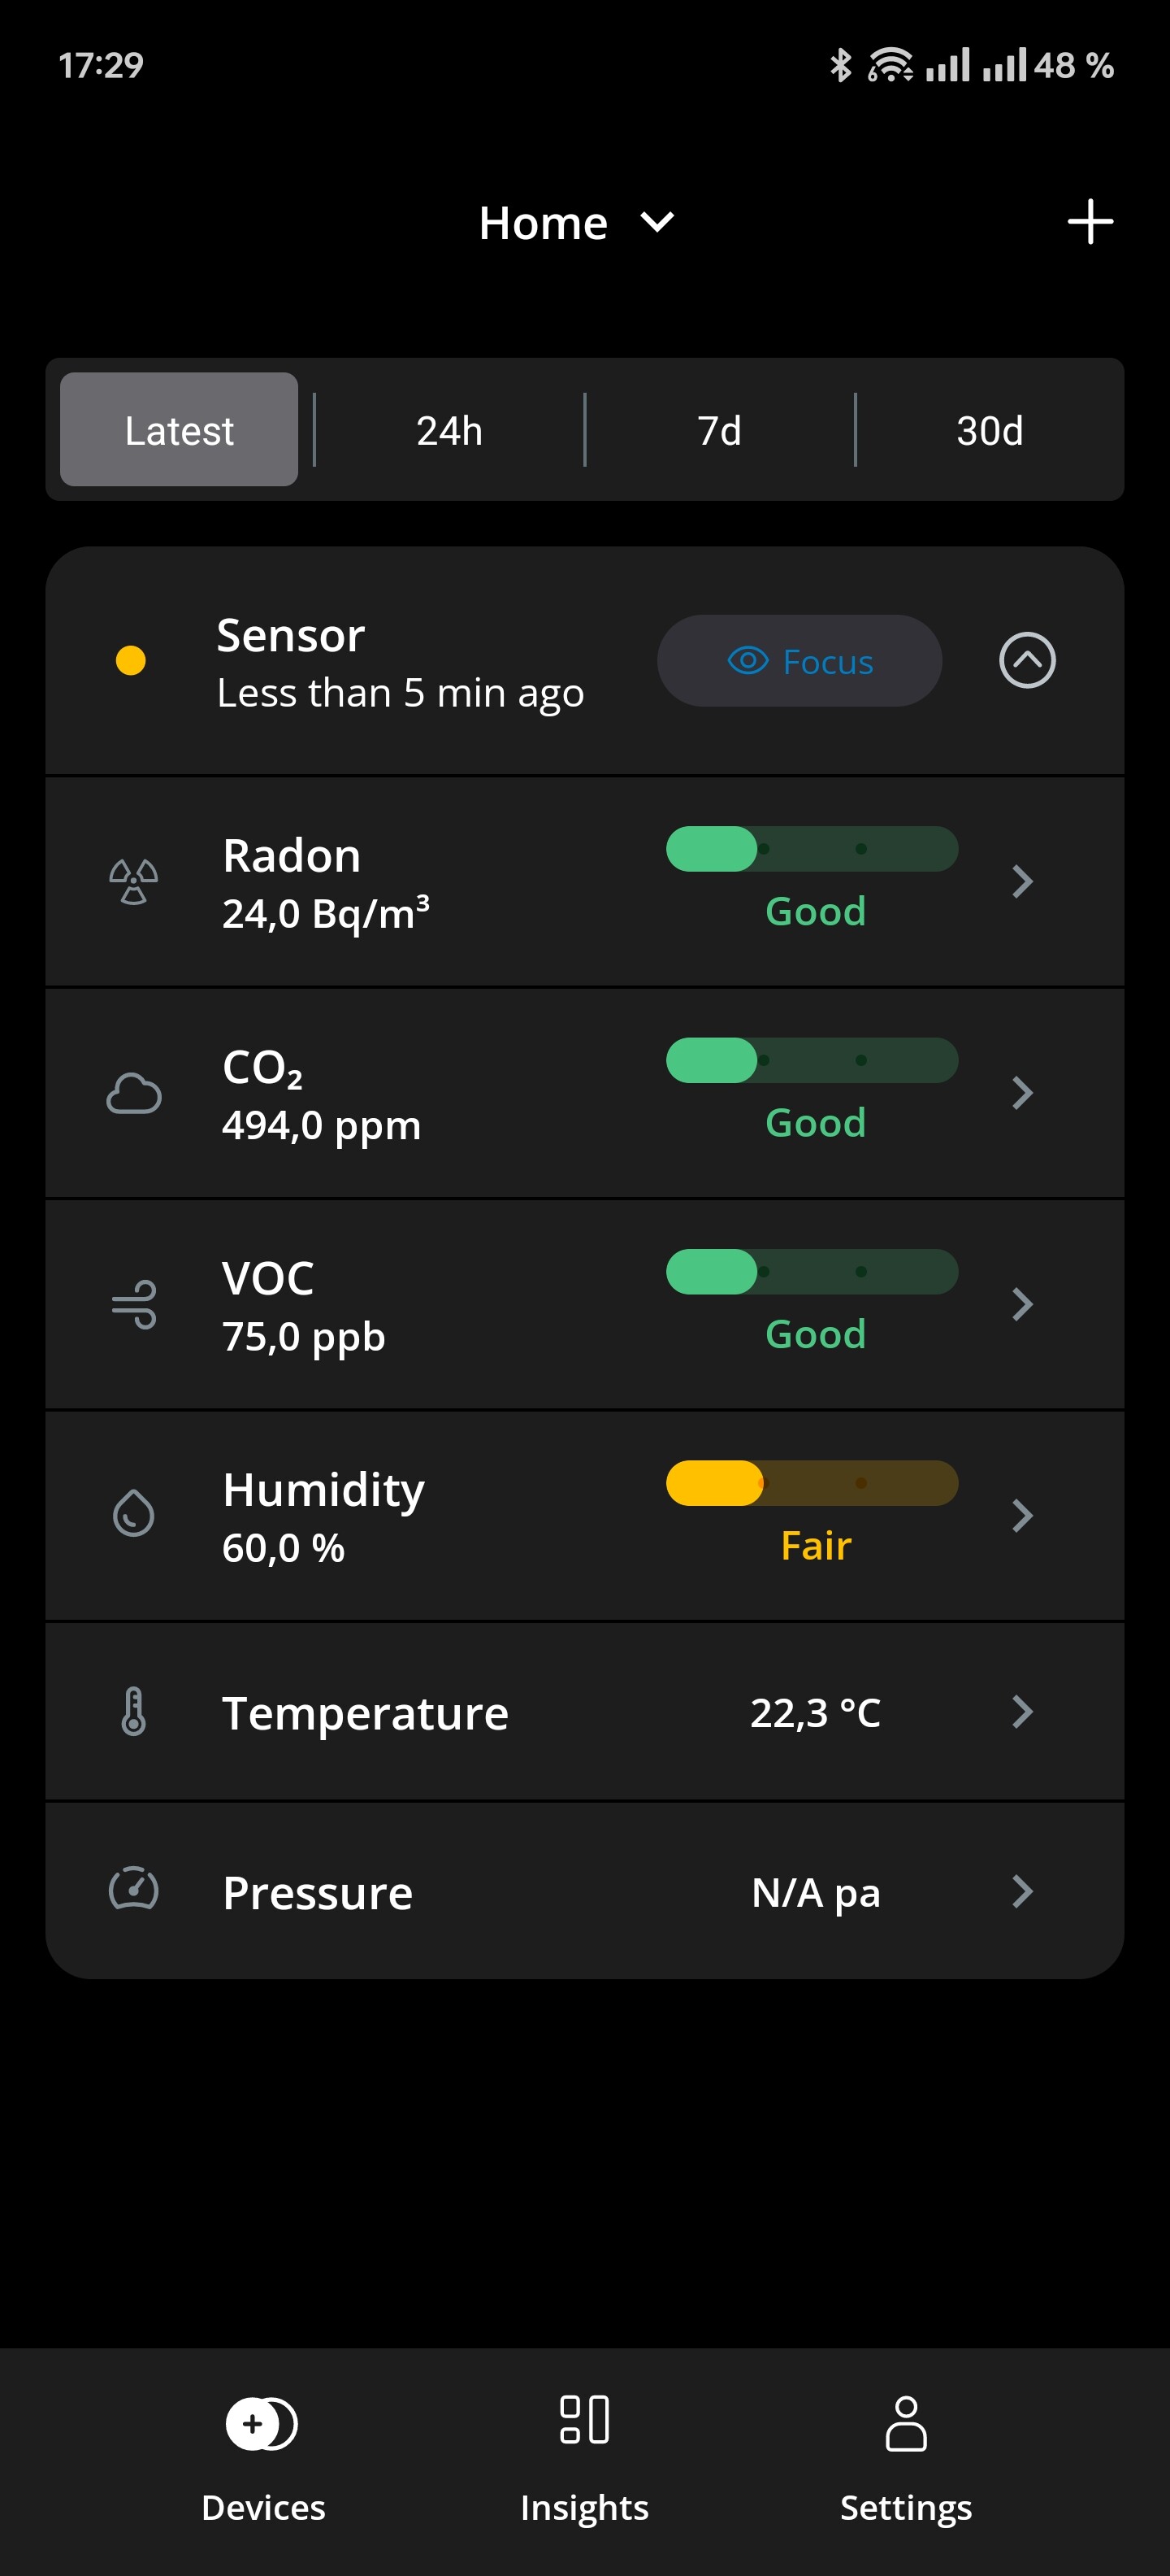This screenshot has height=2576, width=1170.
Task: Select the Latest time range
Action: tap(179, 430)
